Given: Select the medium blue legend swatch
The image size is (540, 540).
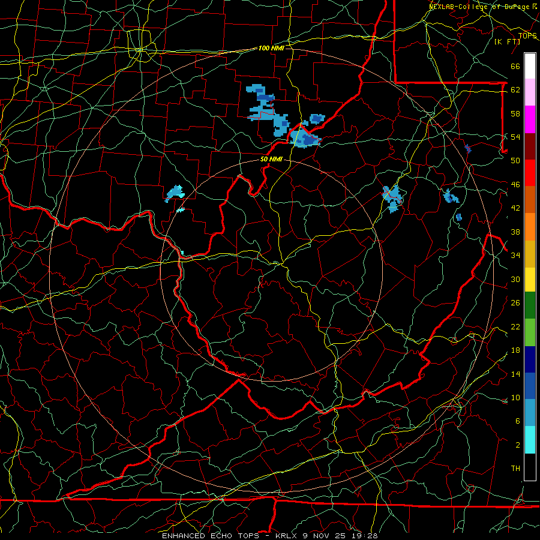Looking at the screenshot, I should click(530, 386).
